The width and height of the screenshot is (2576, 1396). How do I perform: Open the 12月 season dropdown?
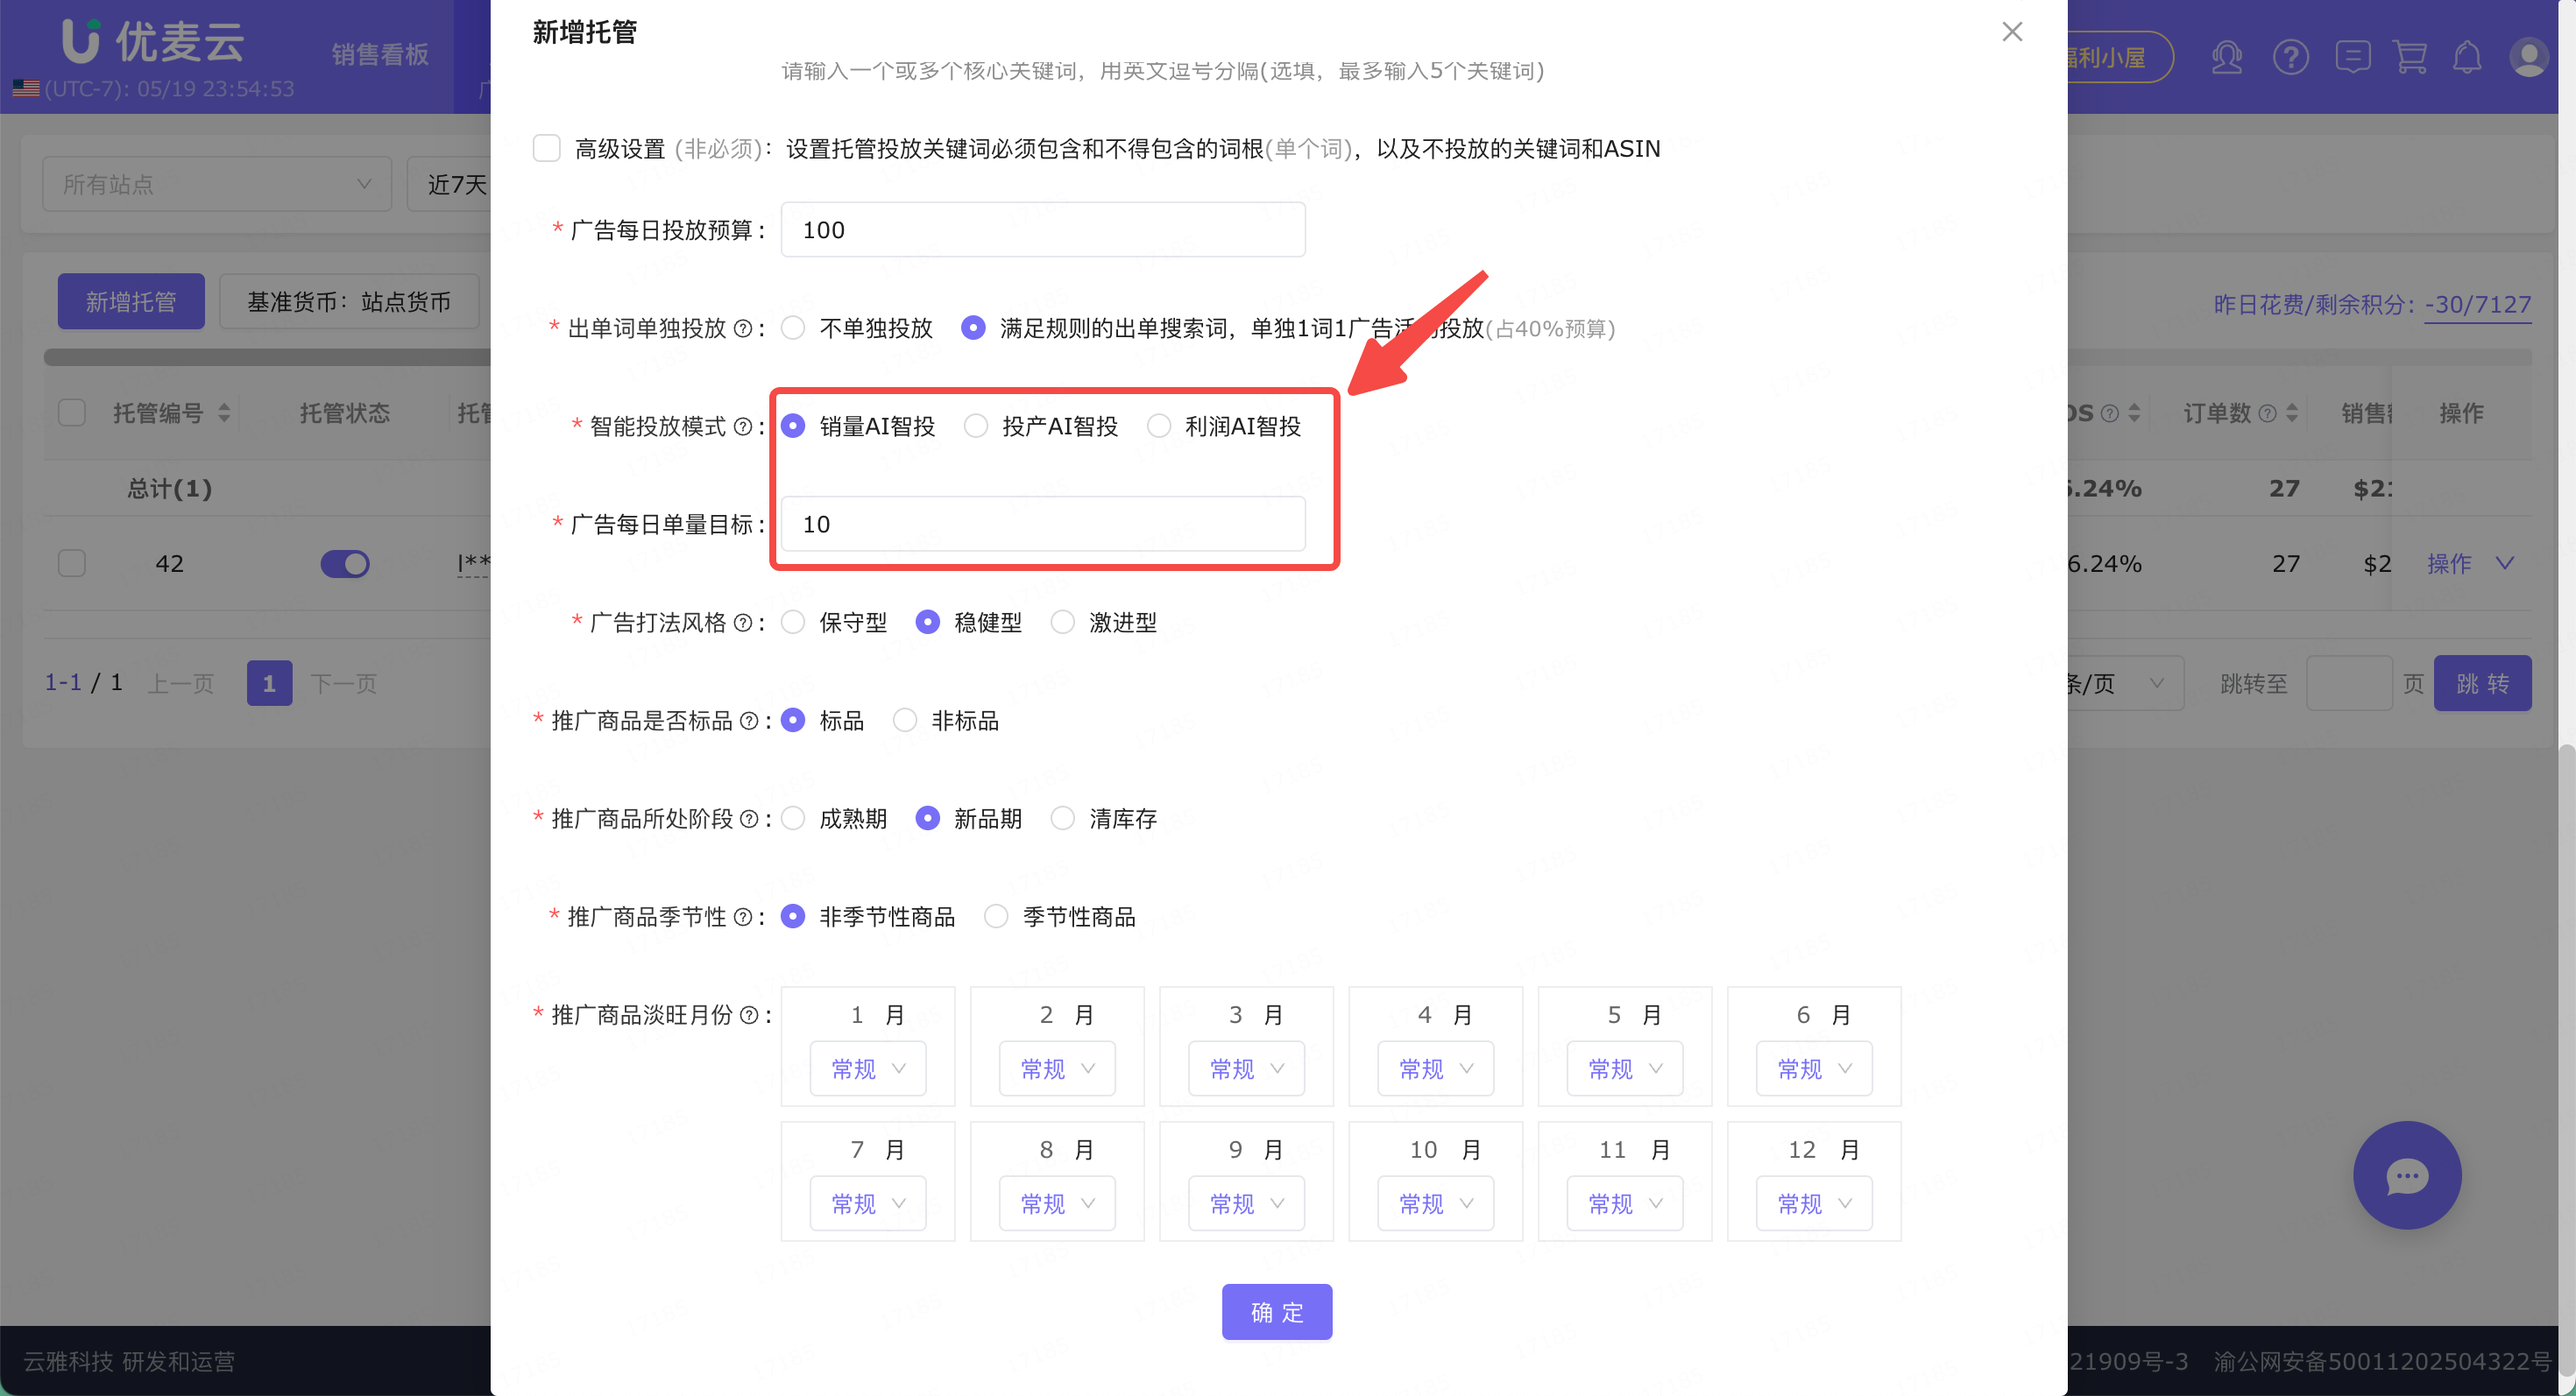(1814, 1204)
